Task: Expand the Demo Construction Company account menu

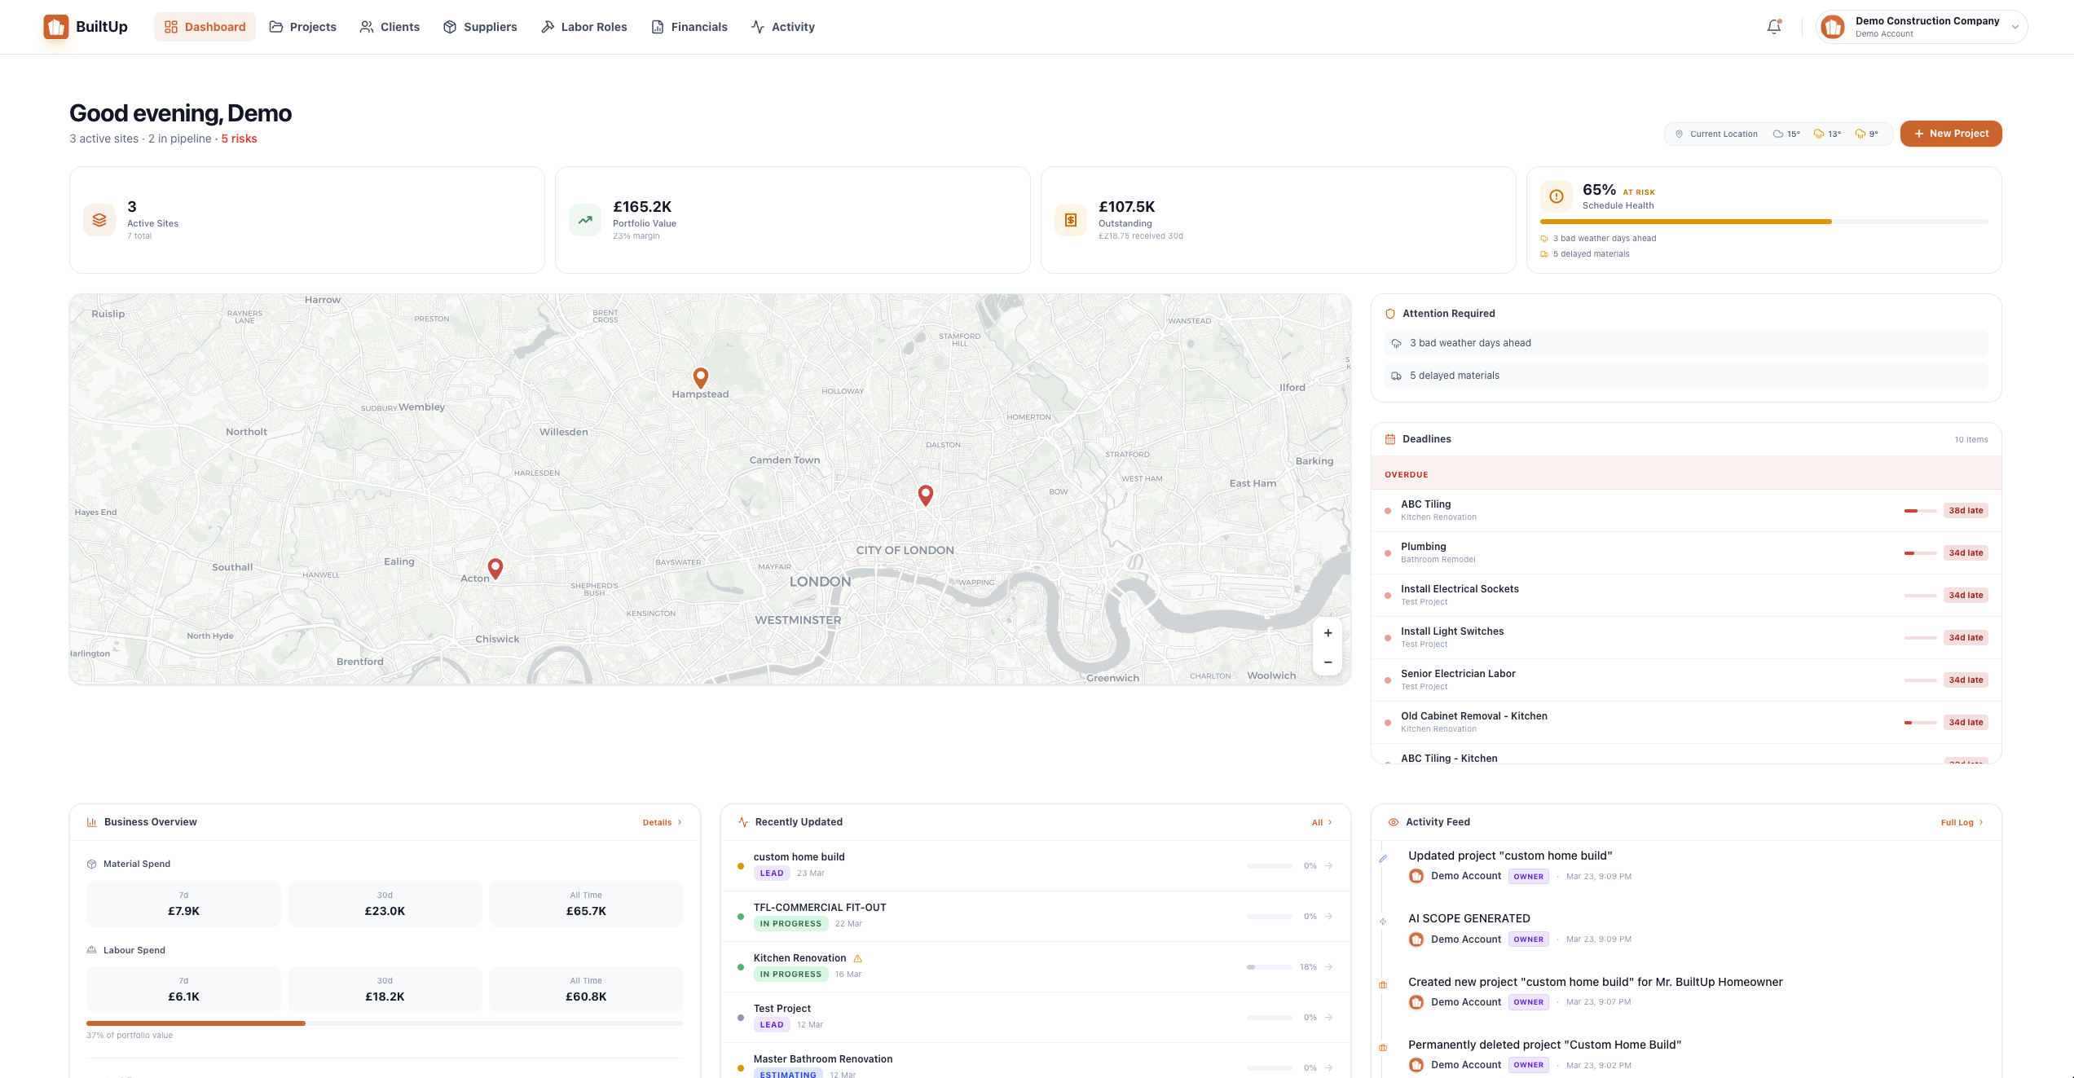Action: pos(1922,27)
